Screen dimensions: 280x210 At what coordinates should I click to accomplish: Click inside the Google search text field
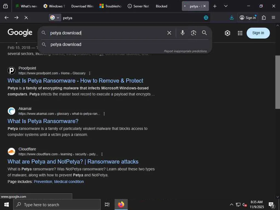click(107, 33)
